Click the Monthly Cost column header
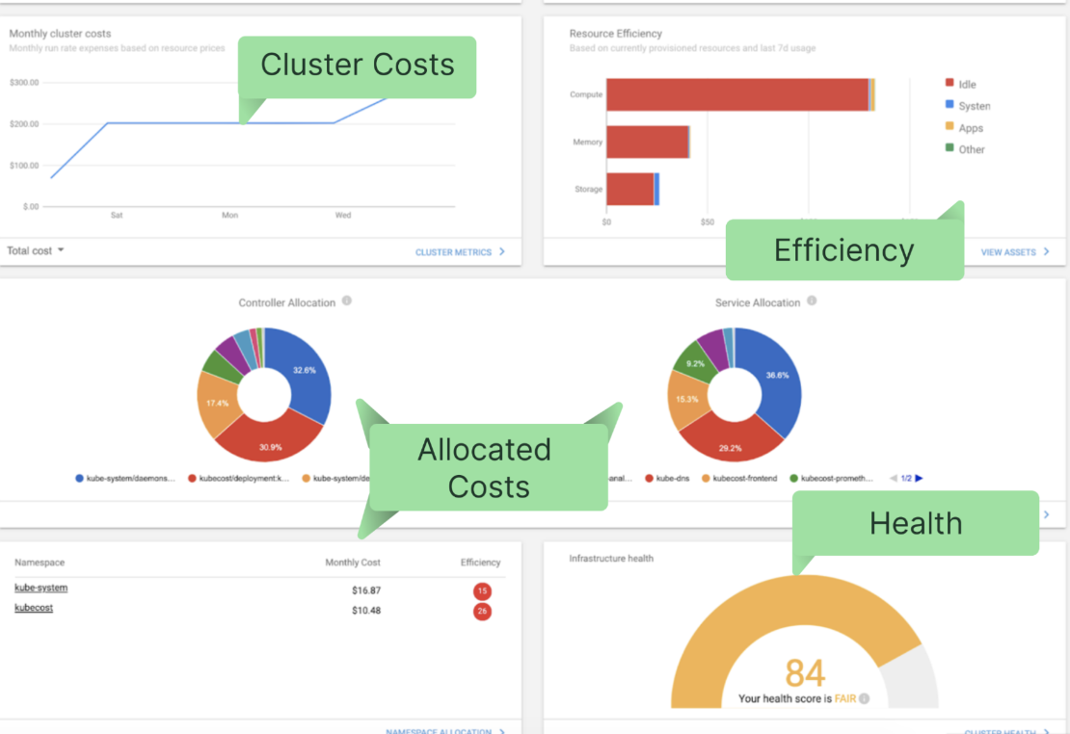The width and height of the screenshot is (1070, 734). click(352, 563)
